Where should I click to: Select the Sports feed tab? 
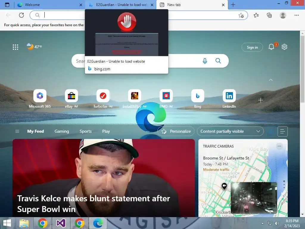pyautogui.click(x=85, y=131)
